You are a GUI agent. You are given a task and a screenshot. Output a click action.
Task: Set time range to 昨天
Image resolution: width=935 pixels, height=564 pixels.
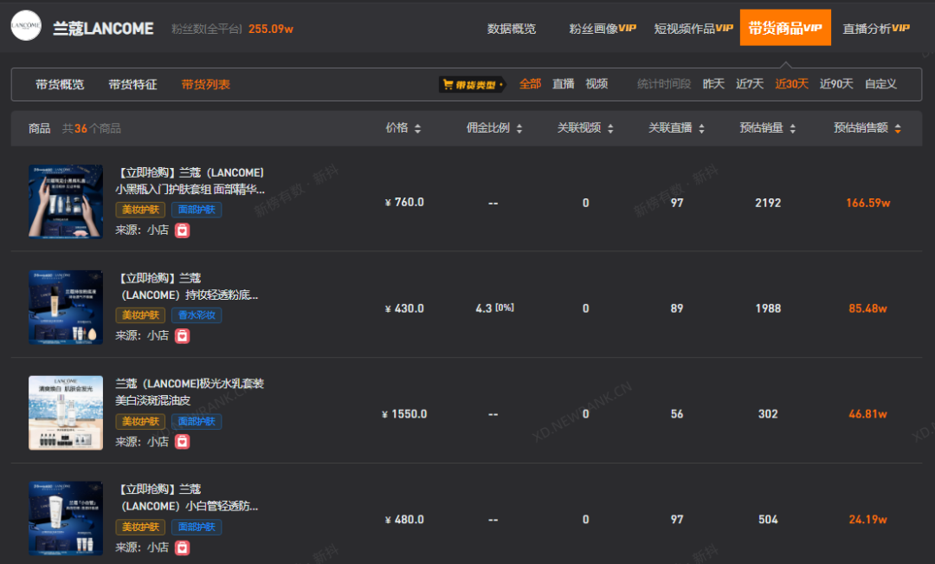pos(713,84)
